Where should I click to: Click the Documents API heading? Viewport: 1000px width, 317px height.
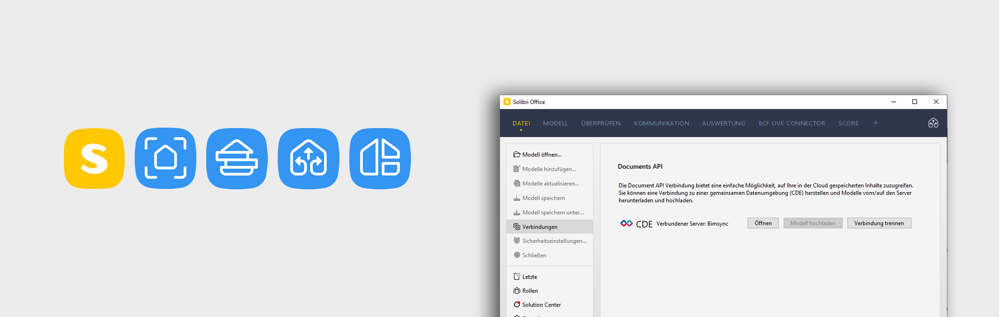pyautogui.click(x=640, y=166)
